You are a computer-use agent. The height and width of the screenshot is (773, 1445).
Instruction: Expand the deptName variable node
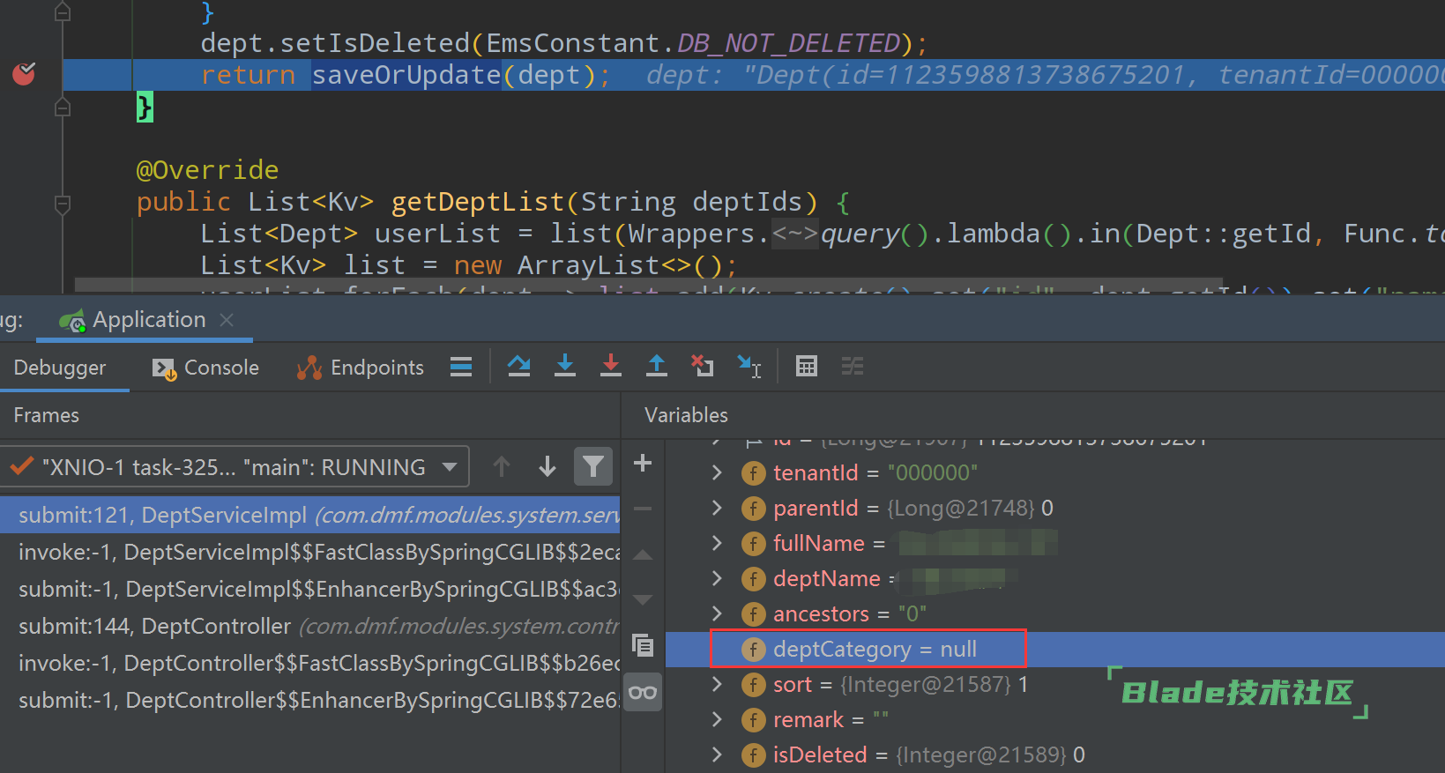pos(717,578)
